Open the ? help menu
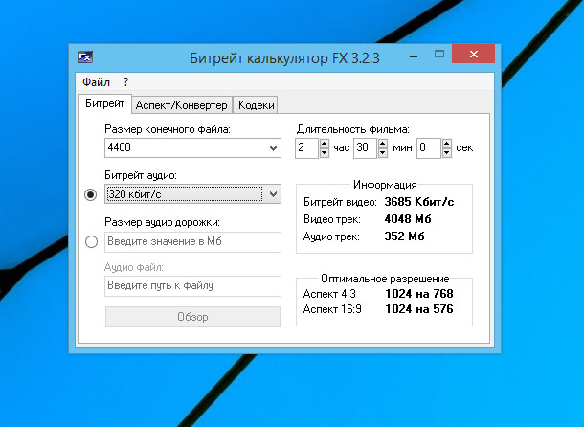This screenshot has width=584, height=427. [x=125, y=82]
